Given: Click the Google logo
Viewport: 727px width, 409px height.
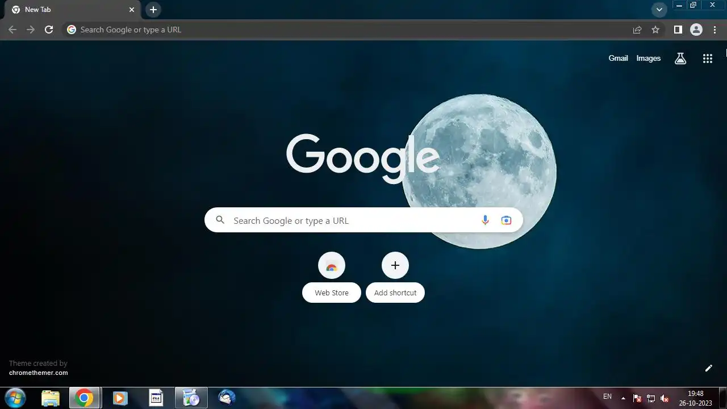Looking at the screenshot, I should click(x=362, y=158).
